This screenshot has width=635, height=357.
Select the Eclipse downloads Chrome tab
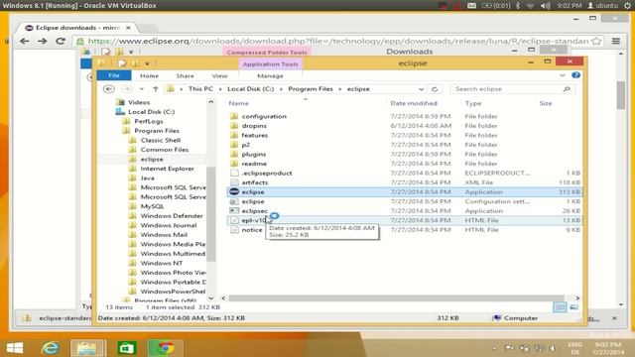coord(77,28)
